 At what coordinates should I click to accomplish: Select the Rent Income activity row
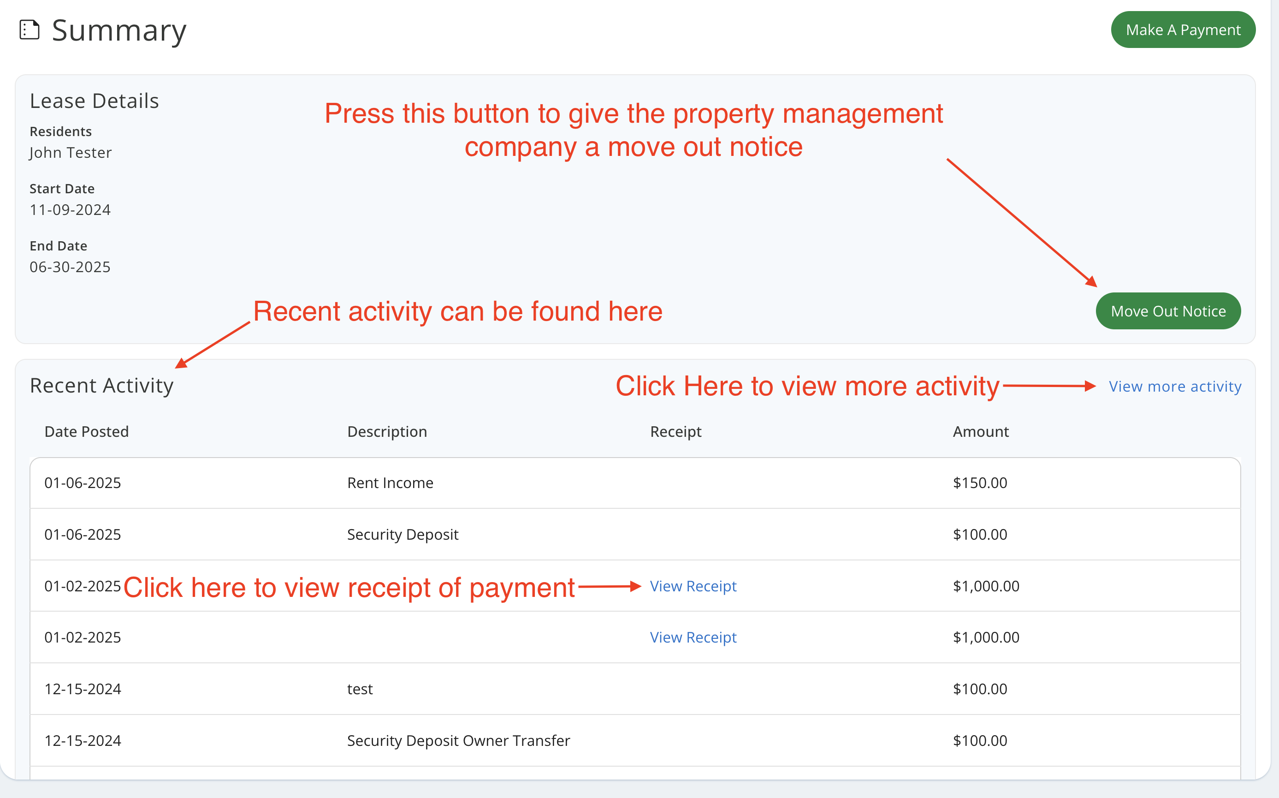coord(390,483)
